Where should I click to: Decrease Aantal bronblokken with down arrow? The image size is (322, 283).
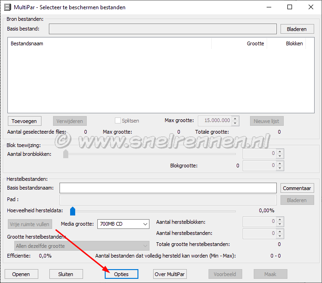pos(280,156)
